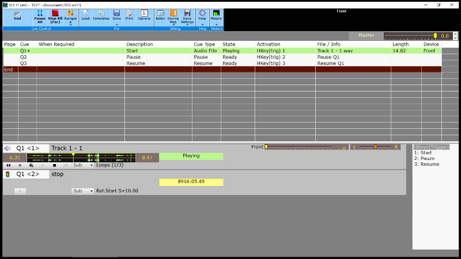The image size is (461, 259).
Task: Click the Load cue file icon
Action: click(85, 15)
